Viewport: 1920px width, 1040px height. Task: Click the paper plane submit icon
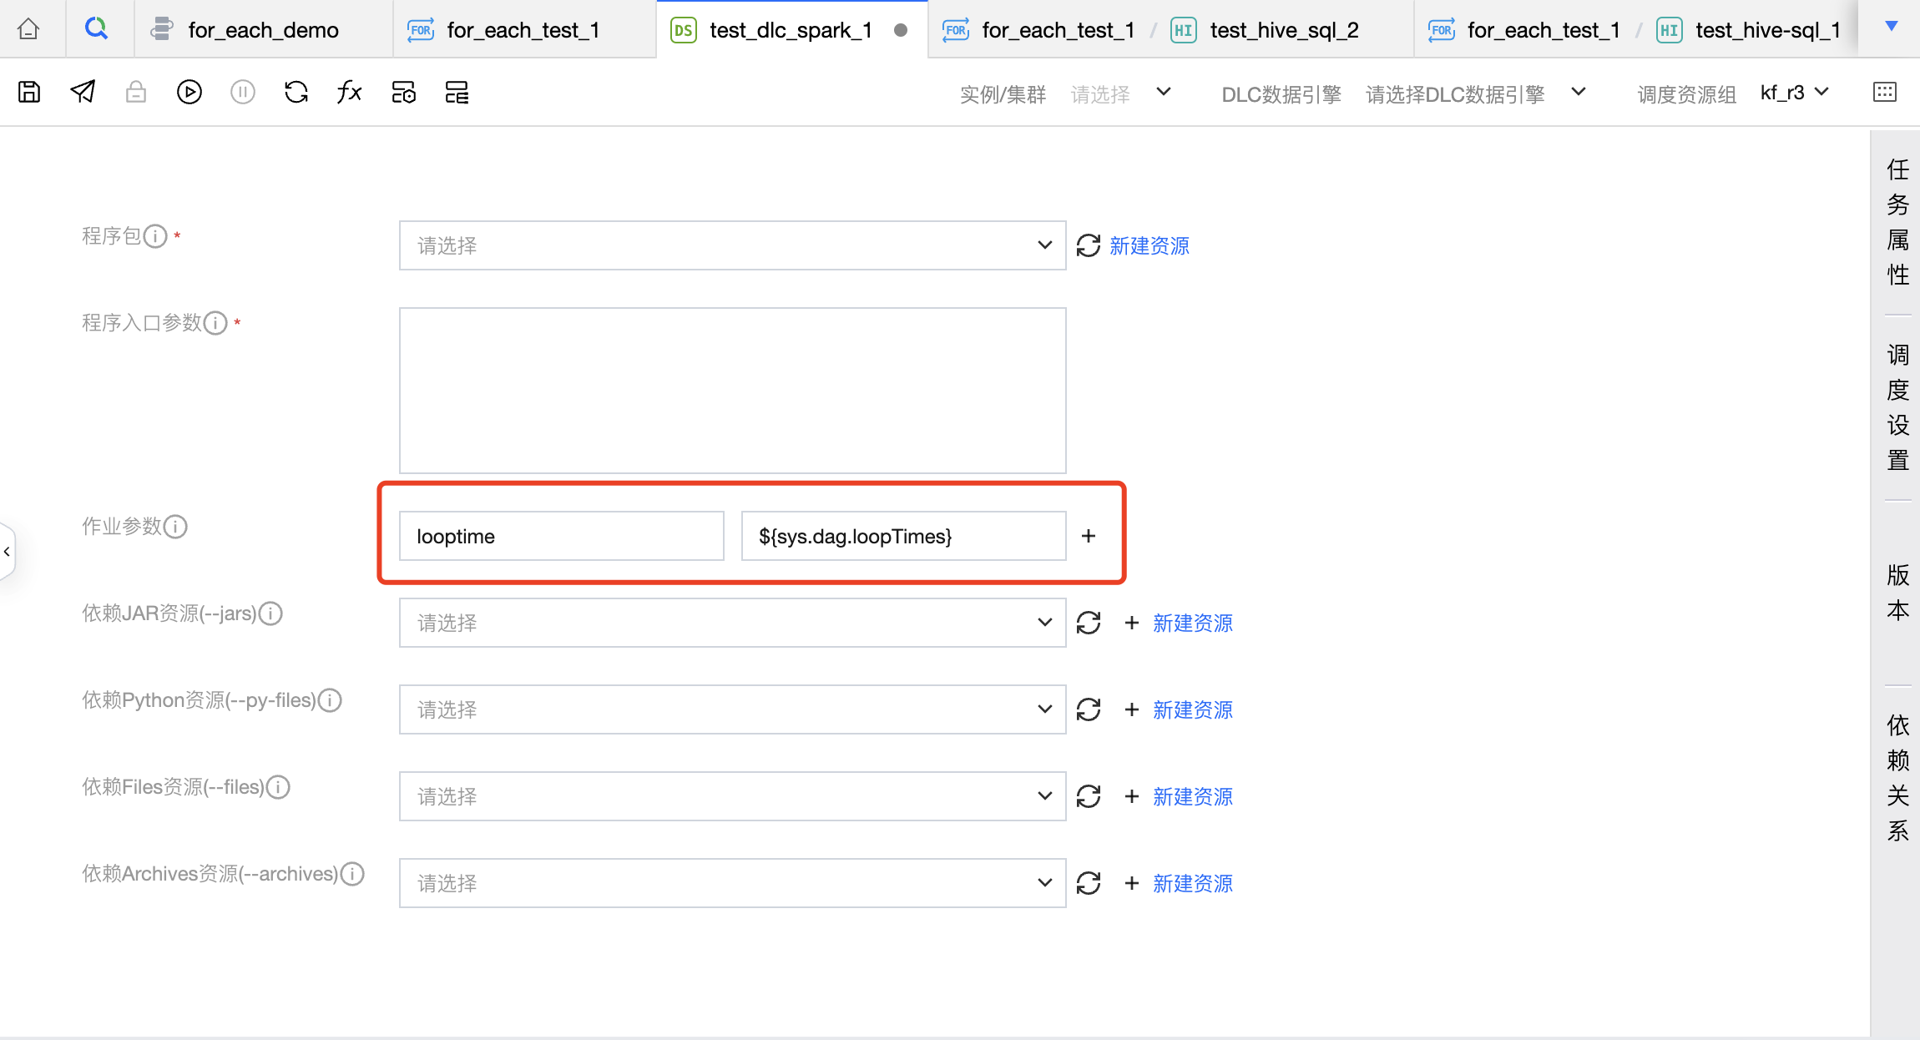(x=83, y=92)
